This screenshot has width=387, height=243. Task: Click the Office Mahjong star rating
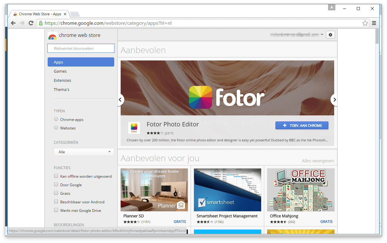pos(278,222)
